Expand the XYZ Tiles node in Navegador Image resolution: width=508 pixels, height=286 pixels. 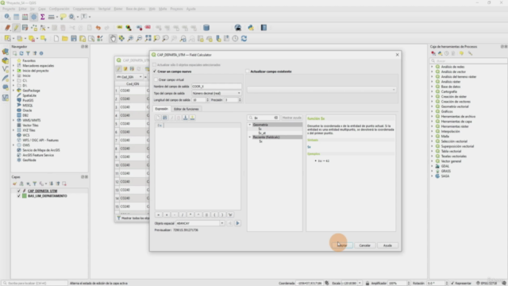[13, 130]
